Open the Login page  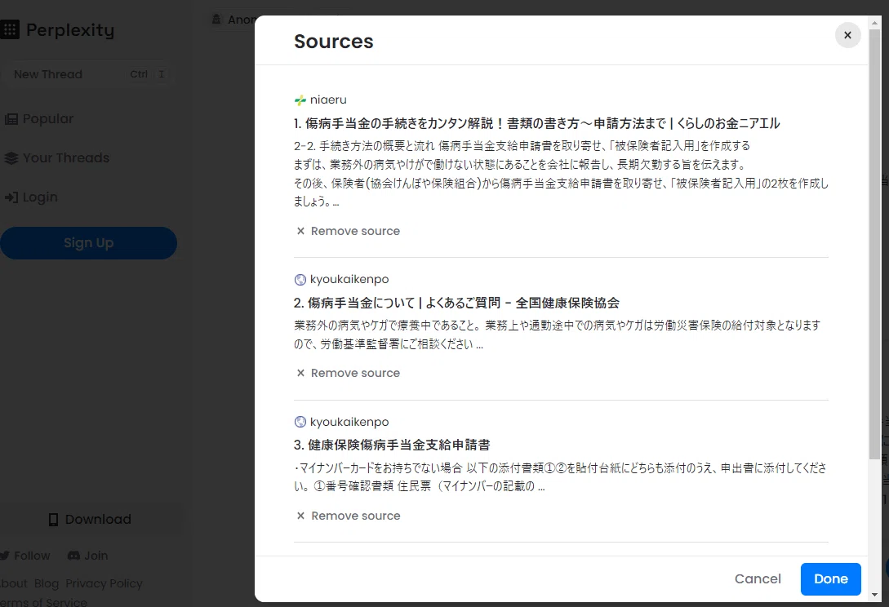pyautogui.click(x=31, y=197)
